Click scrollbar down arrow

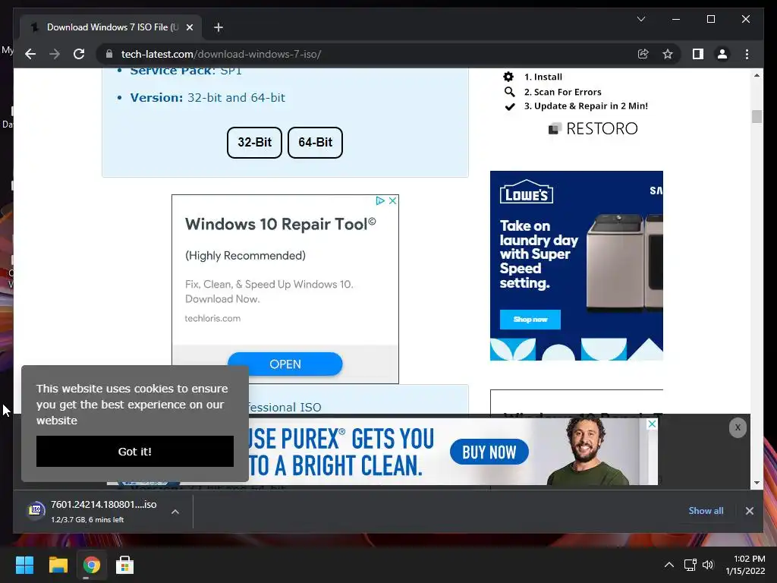point(757,482)
